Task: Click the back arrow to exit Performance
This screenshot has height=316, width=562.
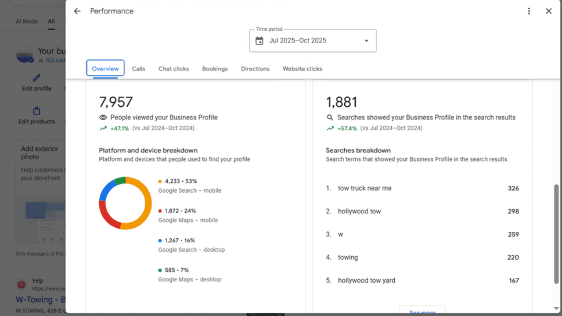Action: 77,11
